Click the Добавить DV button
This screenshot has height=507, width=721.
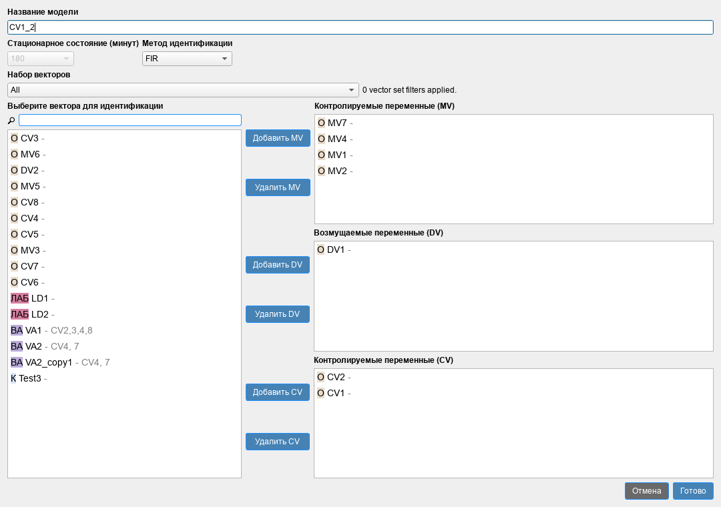coord(278,265)
